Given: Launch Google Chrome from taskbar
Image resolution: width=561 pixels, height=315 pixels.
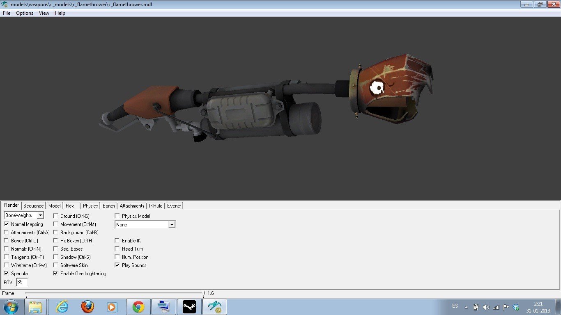Looking at the screenshot, I should pos(138,307).
